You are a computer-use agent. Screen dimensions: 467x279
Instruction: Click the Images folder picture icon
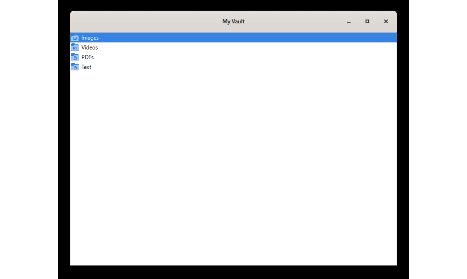pos(75,37)
